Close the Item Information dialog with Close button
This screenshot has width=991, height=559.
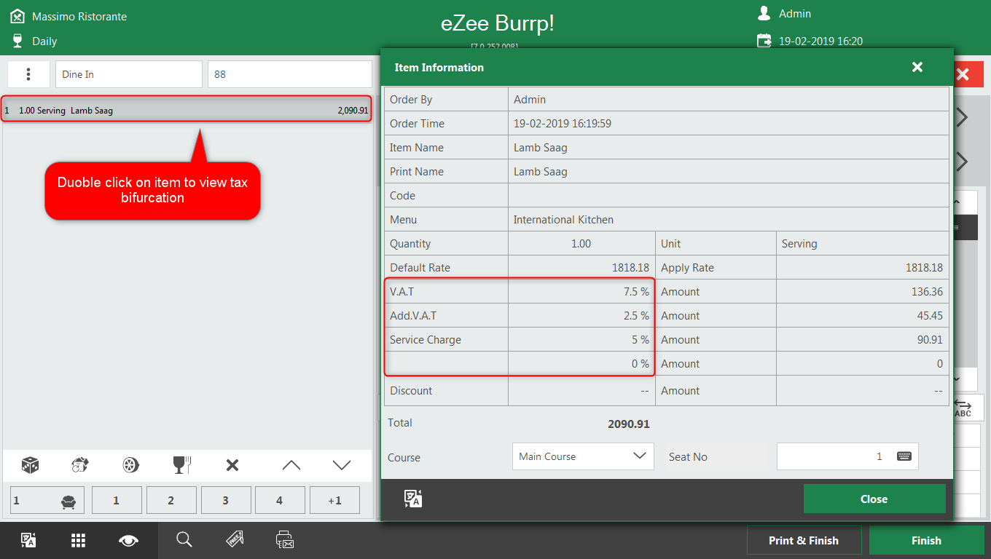874,499
